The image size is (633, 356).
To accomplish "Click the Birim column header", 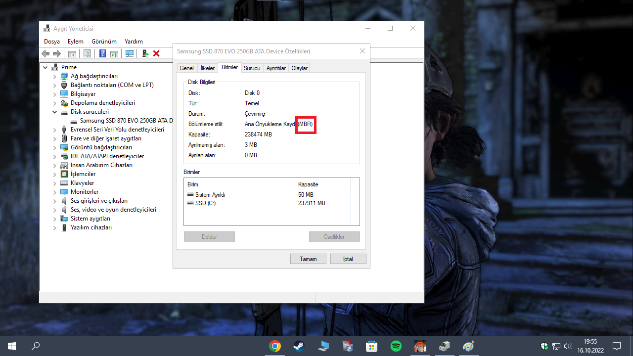I will pyautogui.click(x=239, y=184).
